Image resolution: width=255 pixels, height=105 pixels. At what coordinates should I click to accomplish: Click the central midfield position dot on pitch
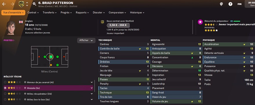(x=51, y=57)
